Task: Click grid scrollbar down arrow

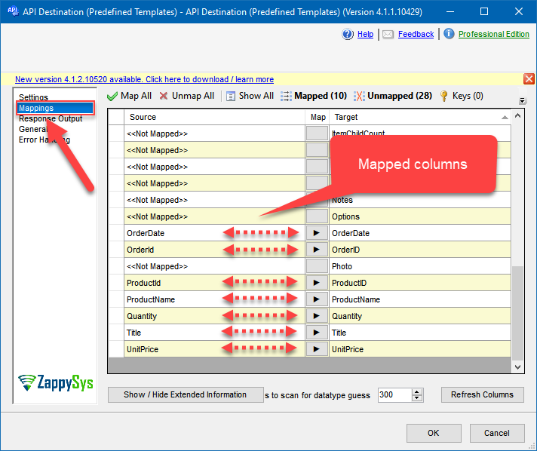Action: click(517, 367)
